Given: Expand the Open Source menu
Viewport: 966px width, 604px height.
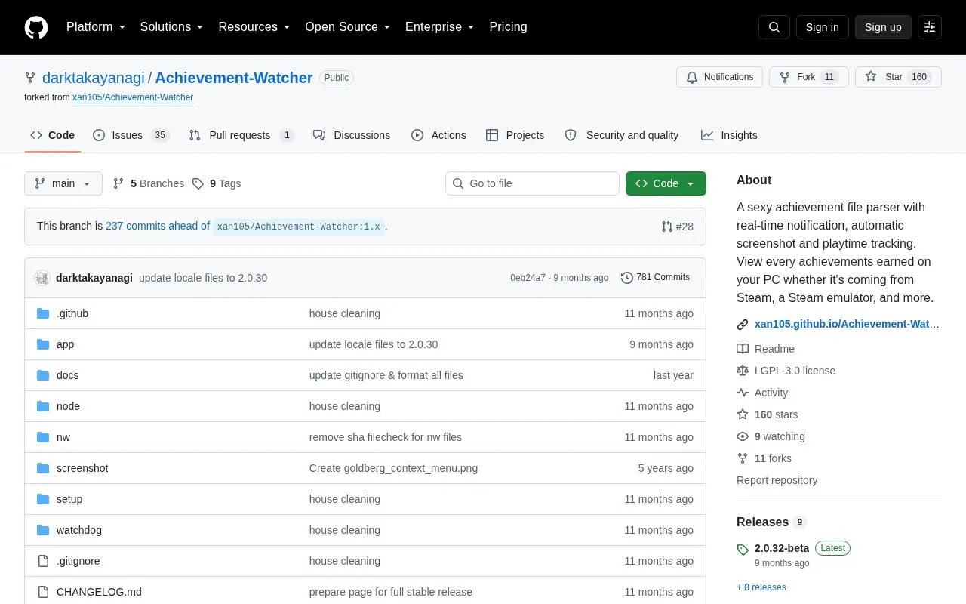Looking at the screenshot, I should click(347, 27).
